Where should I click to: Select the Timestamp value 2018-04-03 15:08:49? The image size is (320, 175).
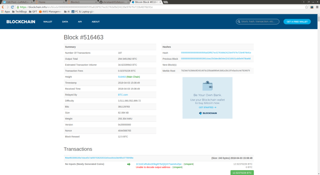click(129, 83)
